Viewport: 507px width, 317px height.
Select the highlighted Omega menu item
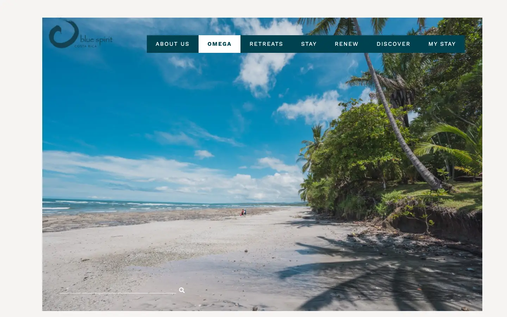point(219,44)
